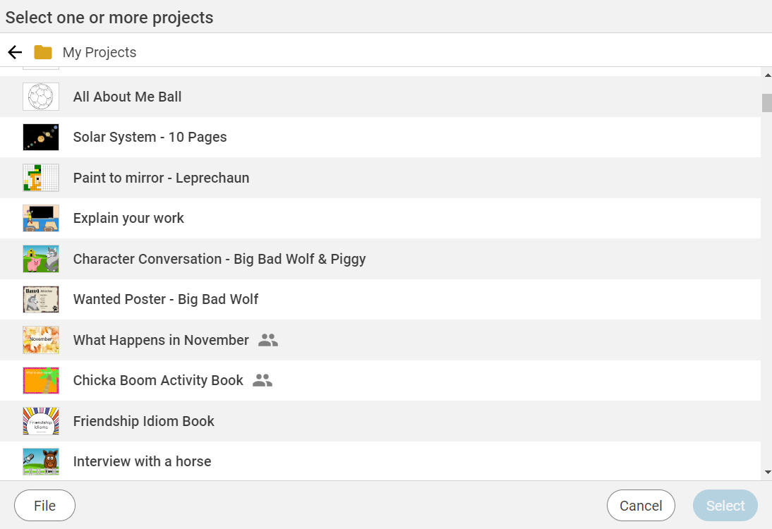Open the Solar System project thumbnail
Image resolution: width=772 pixels, height=529 pixels.
[x=40, y=137]
